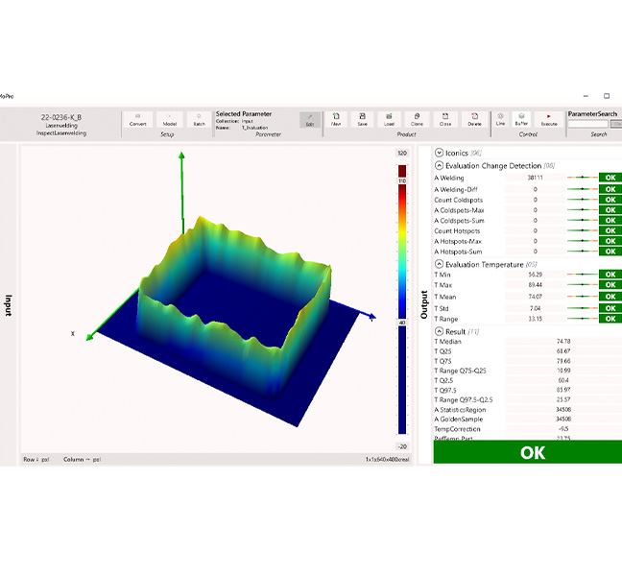Click the ParameterSearch input field
This screenshot has width=622, height=576.
(587, 124)
